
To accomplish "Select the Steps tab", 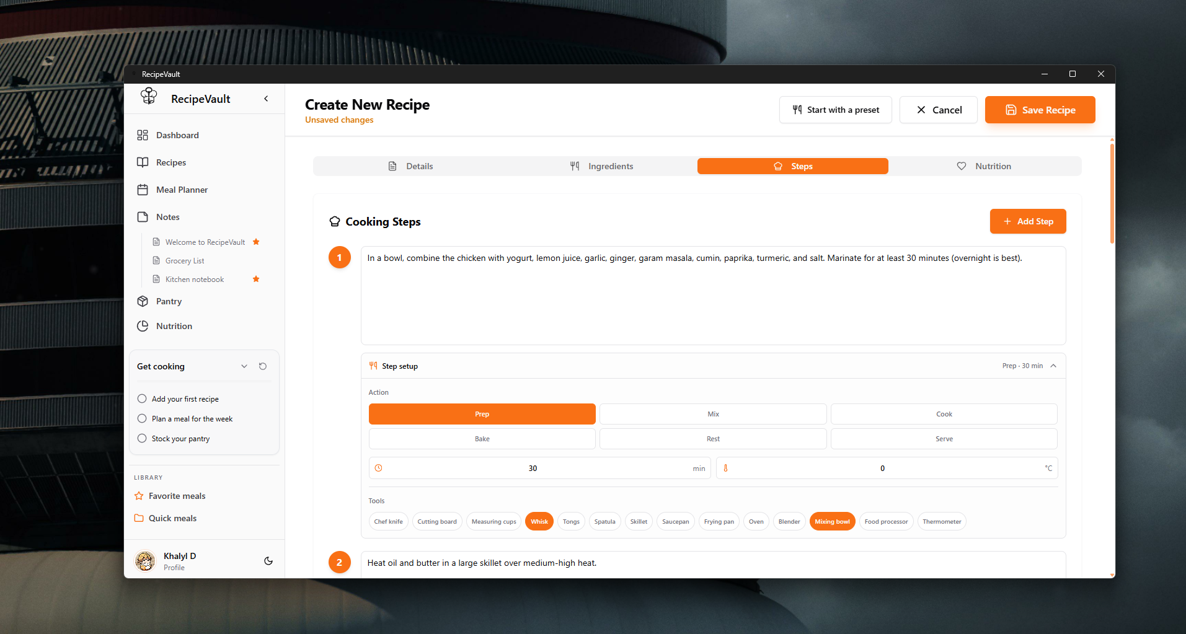I will (792, 166).
